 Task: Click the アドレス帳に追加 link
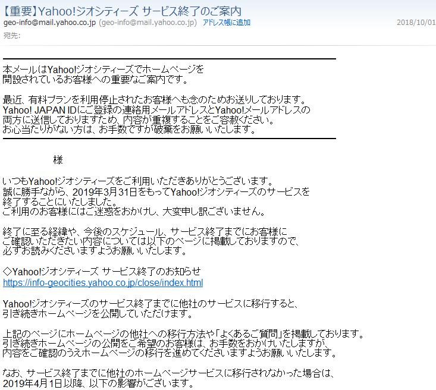pyautogui.click(x=227, y=23)
